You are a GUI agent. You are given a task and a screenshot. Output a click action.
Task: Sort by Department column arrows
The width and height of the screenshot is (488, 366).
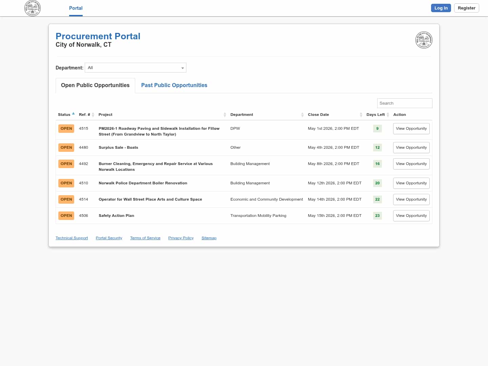(x=302, y=115)
